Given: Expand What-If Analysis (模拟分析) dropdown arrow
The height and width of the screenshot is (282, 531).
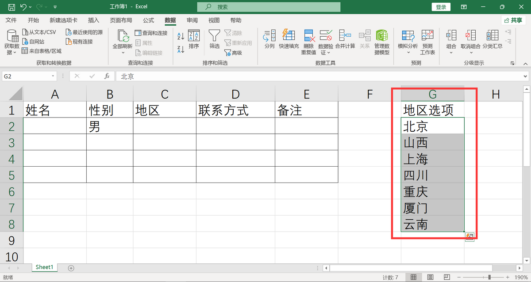Looking at the screenshot, I should (408, 53).
